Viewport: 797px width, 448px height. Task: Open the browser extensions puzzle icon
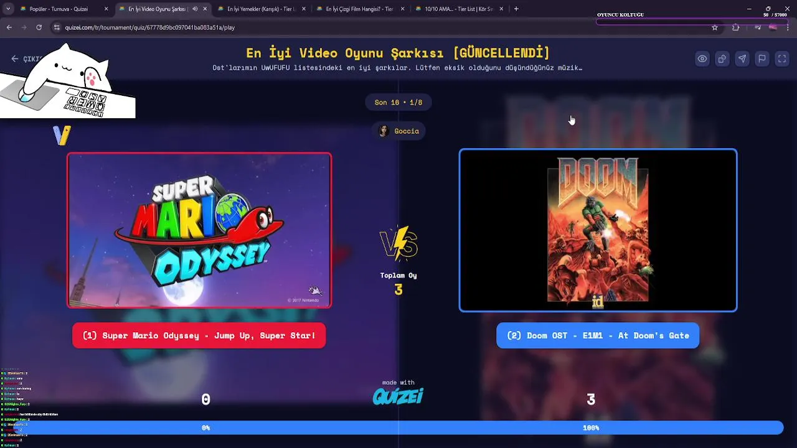[735, 27]
